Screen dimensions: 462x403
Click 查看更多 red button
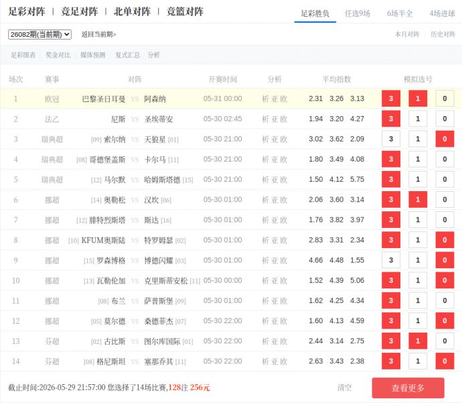(408, 388)
